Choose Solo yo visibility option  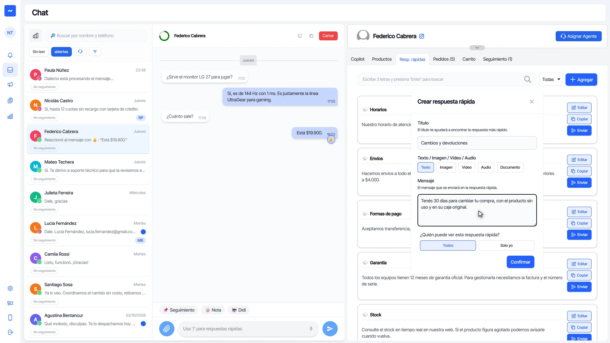coord(506,245)
